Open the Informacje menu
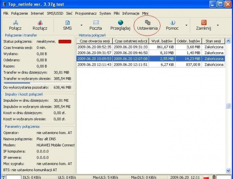Image resolution: width=233 pixels, height=179 pixels. (x=131, y=14)
